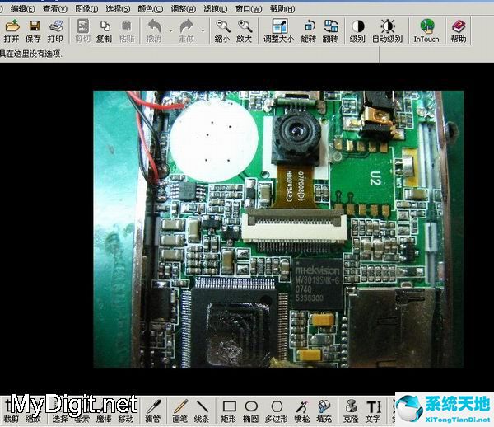Open the 图像(I) menu

tap(86, 9)
